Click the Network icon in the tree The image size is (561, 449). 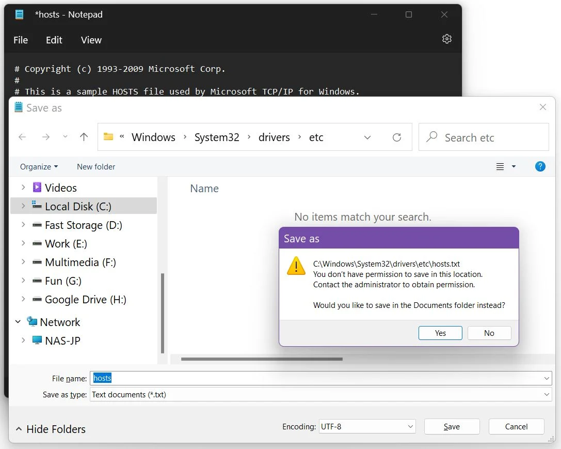pos(32,321)
